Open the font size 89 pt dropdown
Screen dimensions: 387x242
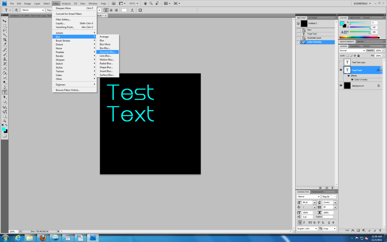(314, 203)
